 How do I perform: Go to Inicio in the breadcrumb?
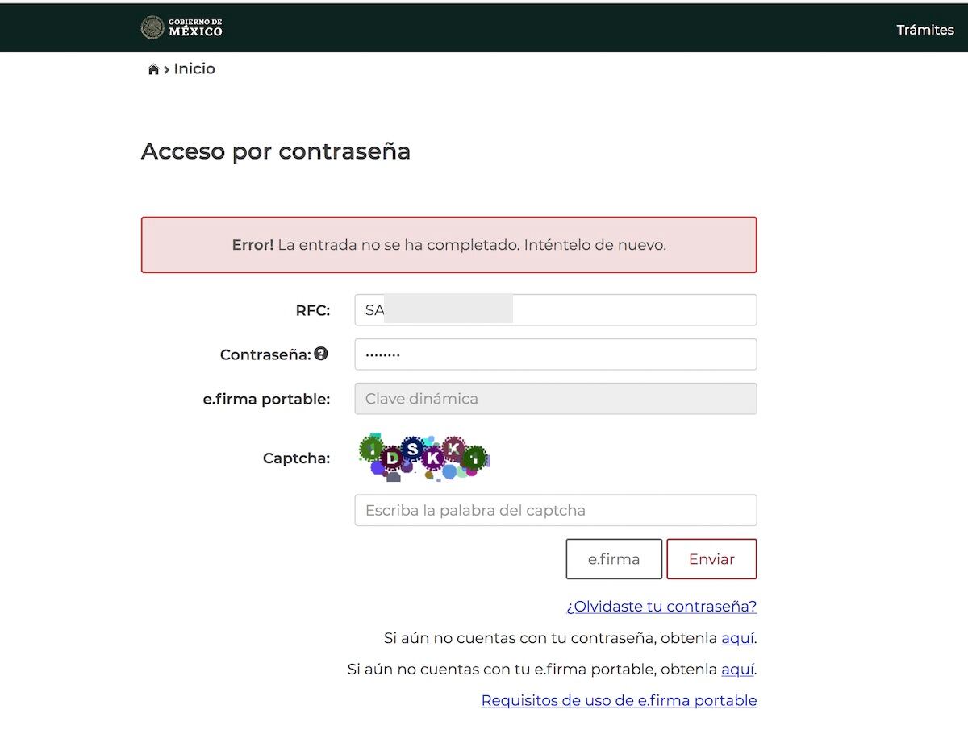[x=194, y=69]
